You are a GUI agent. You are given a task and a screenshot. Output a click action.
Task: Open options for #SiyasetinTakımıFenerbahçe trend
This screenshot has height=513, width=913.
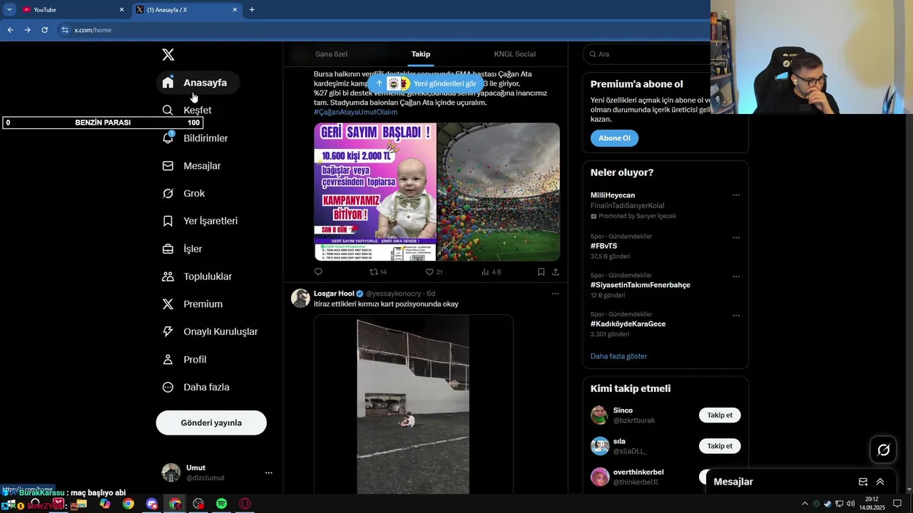point(736,276)
